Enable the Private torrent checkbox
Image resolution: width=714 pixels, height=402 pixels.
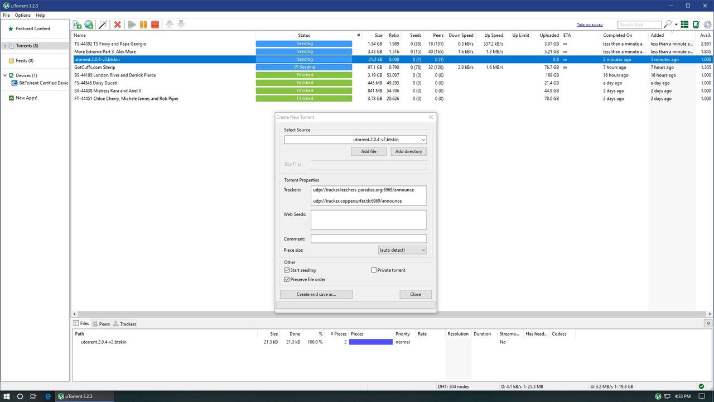(x=374, y=270)
